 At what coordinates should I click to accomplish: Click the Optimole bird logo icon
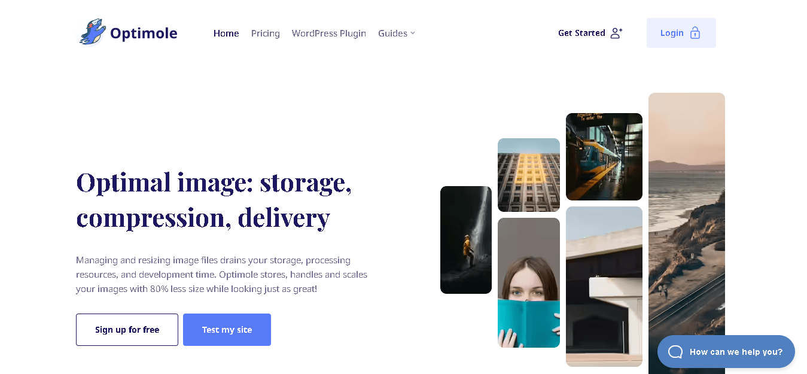click(92, 32)
